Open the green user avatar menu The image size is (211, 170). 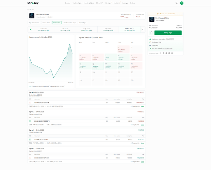pos(182,3)
